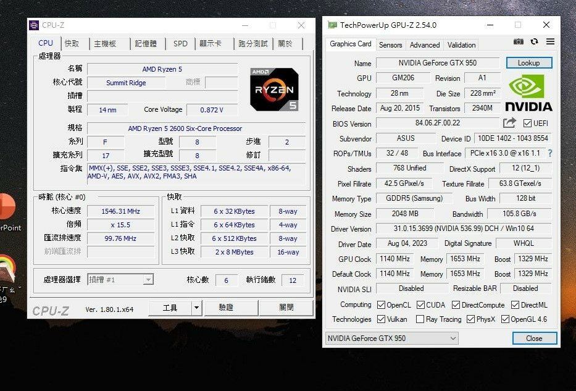The width and height of the screenshot is (576, 391).
Task: Click the 規格 field showing Ryzen 5 2600
Action: point(196,128)
